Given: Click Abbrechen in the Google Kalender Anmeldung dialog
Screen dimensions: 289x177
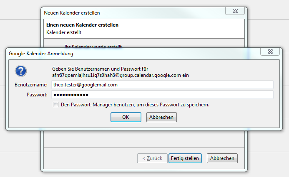Looking at the screenshot, I should coord(161,117).
